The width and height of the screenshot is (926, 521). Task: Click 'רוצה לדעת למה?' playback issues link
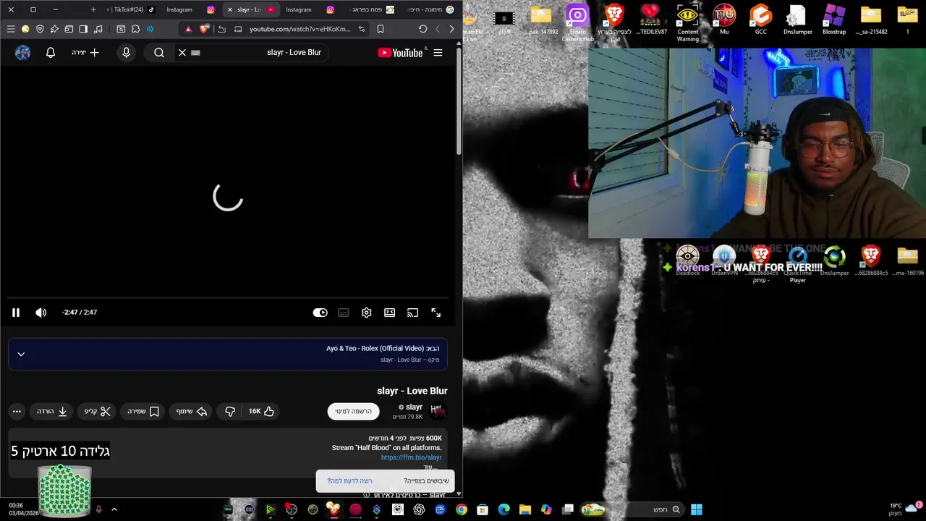[x=349, y=480]
